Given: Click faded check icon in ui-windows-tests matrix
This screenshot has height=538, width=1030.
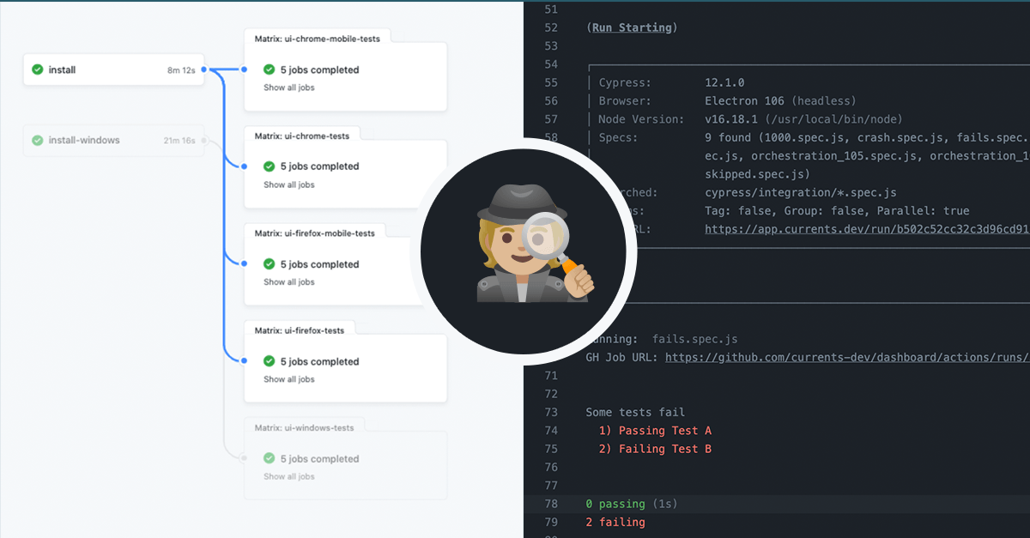Looking at the screenshot, I should 269,458.
